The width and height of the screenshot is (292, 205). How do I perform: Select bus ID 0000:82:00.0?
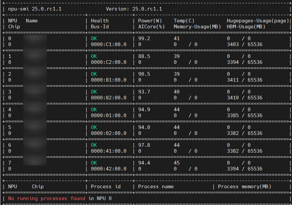pyautogui.click(x=108, y=98)
